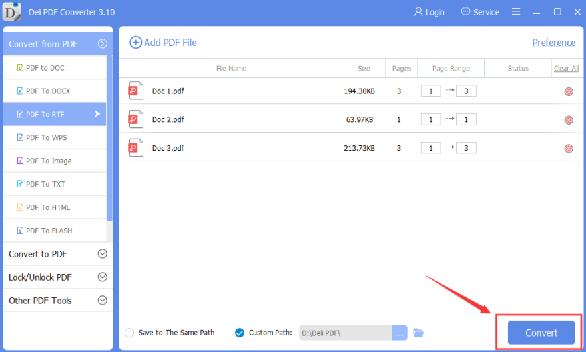Click the Doc 1.pdf file icon
586x352 pixels.
136,91
